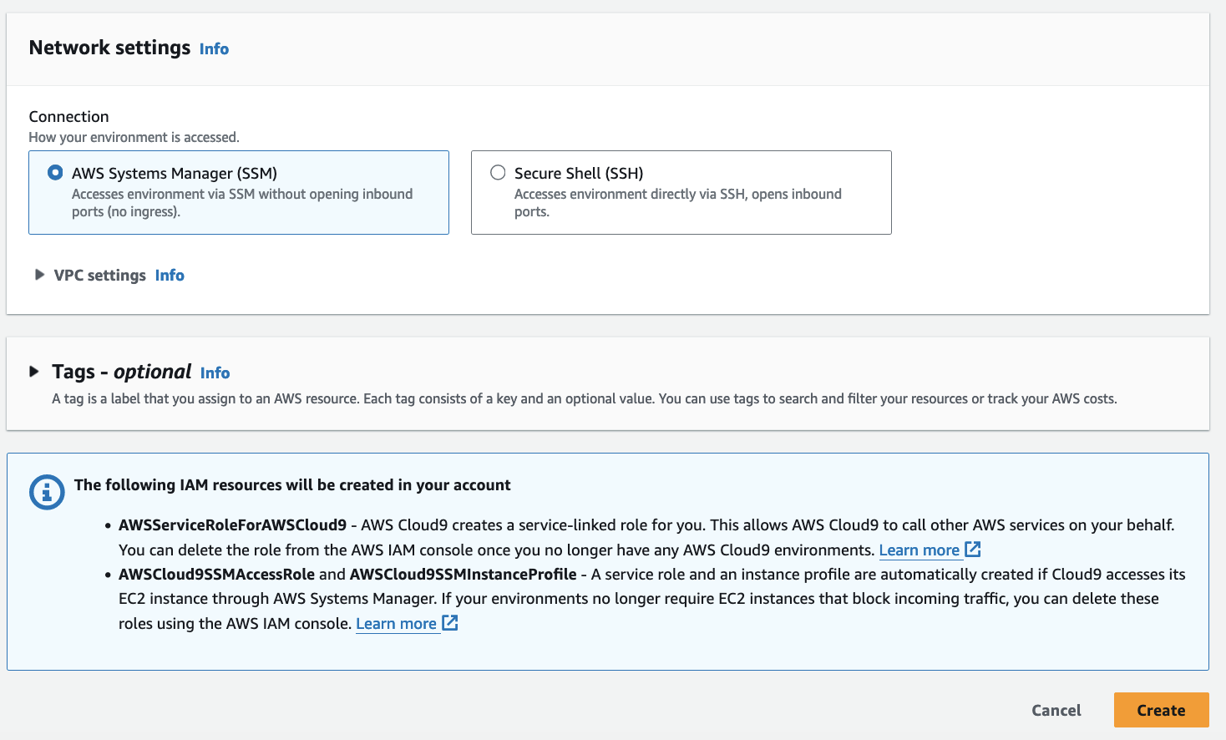
Task: Expand the VPC settings section
Action: click(39, 275)
